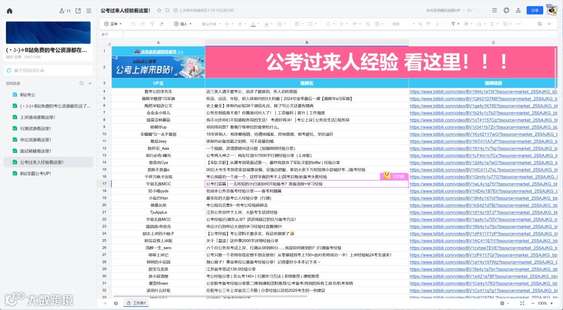
Task: Open the 插入 dropdown
Action: coord(183,24)
